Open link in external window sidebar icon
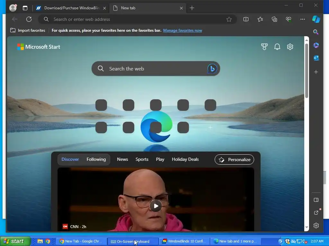Screen dimensions: 329x246 [x=316, y=213]
